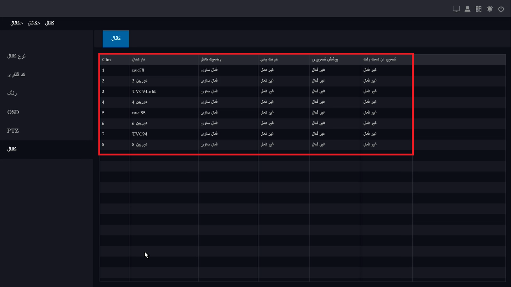Image resolution: width=511 pixels, height=287 pixels.
Task: Open the alarm bell notifications icon
Action: click(x=490, y=9)
